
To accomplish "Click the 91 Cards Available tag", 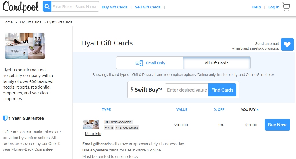I will [x=118, y=122].
